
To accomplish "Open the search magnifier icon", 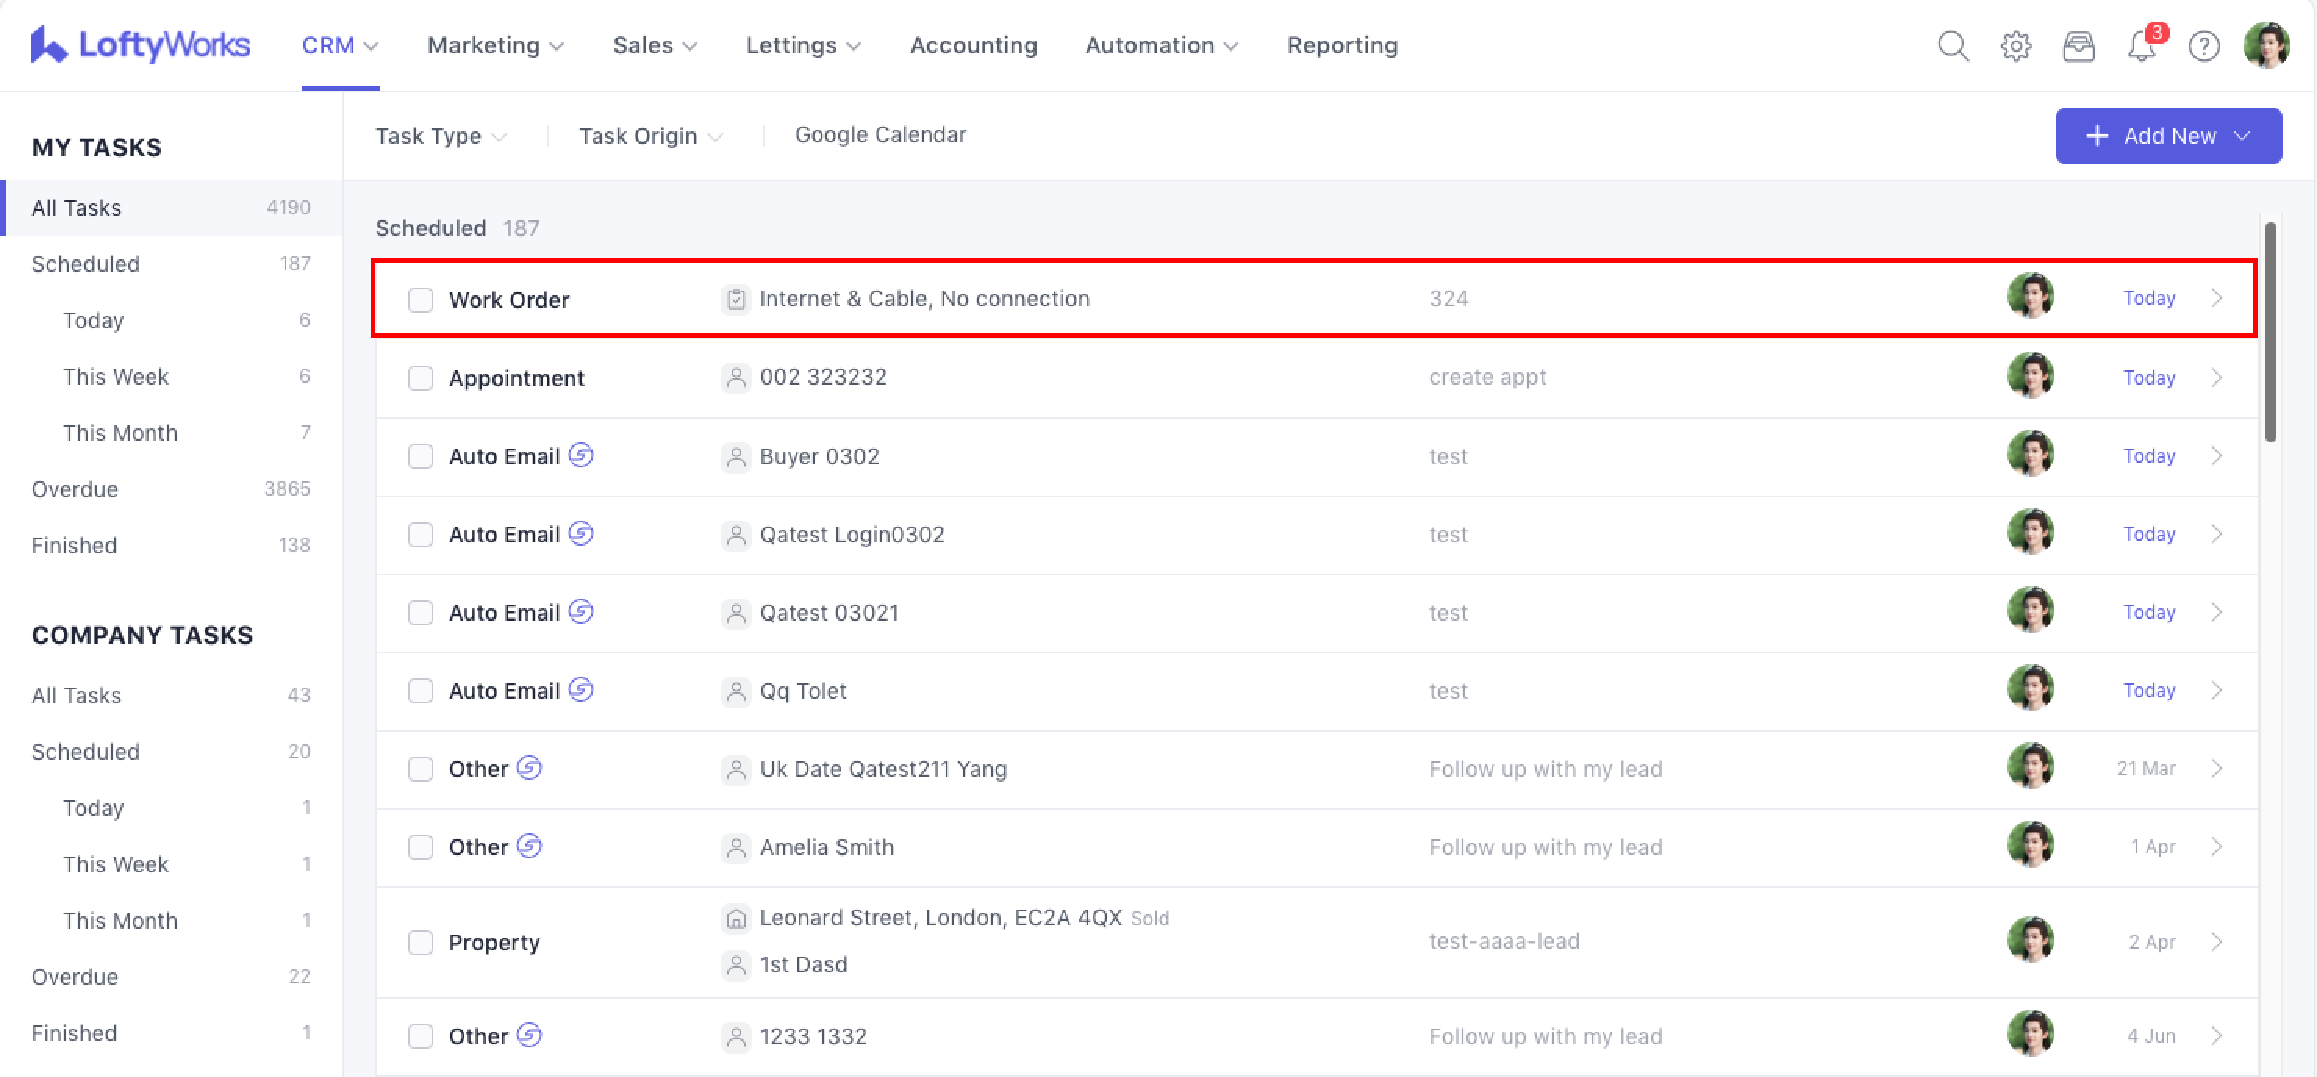I will (1953, 45).
